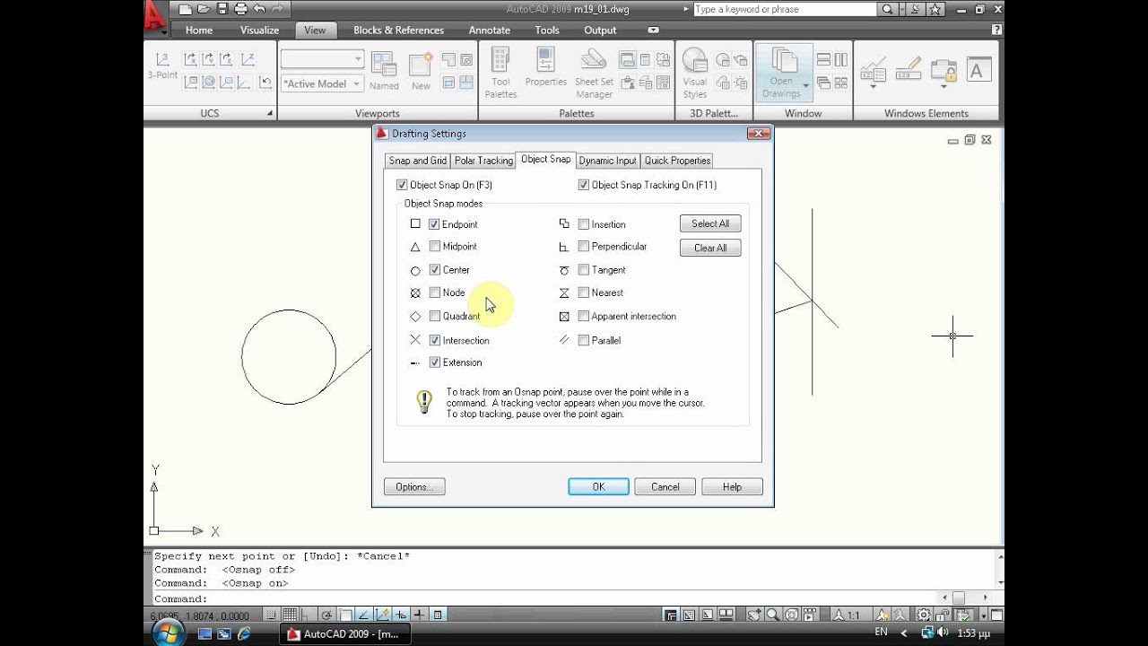Open Workspace Switching gear icon
This screenshot has height=646, width=1148.
924,615
